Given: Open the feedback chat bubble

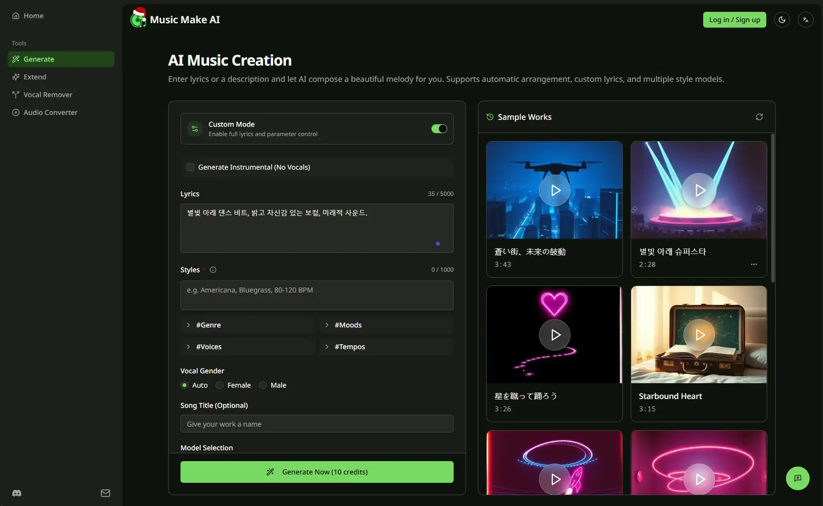Looking at the screenshot, I should 797,478.
